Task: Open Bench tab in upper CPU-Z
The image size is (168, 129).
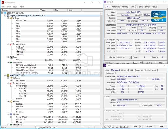Action: (x=148, y=7)
